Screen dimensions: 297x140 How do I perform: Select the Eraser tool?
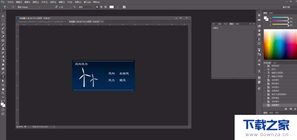(x=3, y=57)
